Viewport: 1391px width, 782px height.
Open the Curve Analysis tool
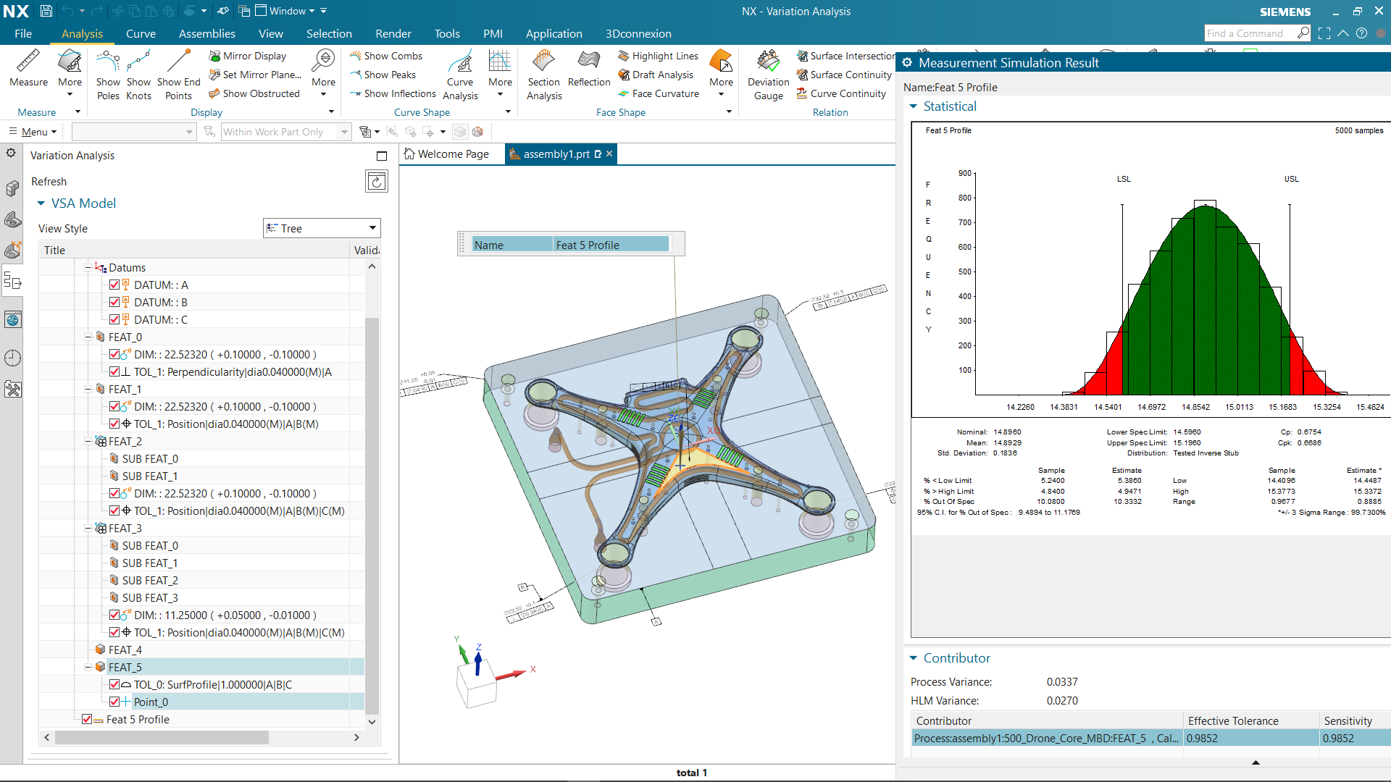460,75
